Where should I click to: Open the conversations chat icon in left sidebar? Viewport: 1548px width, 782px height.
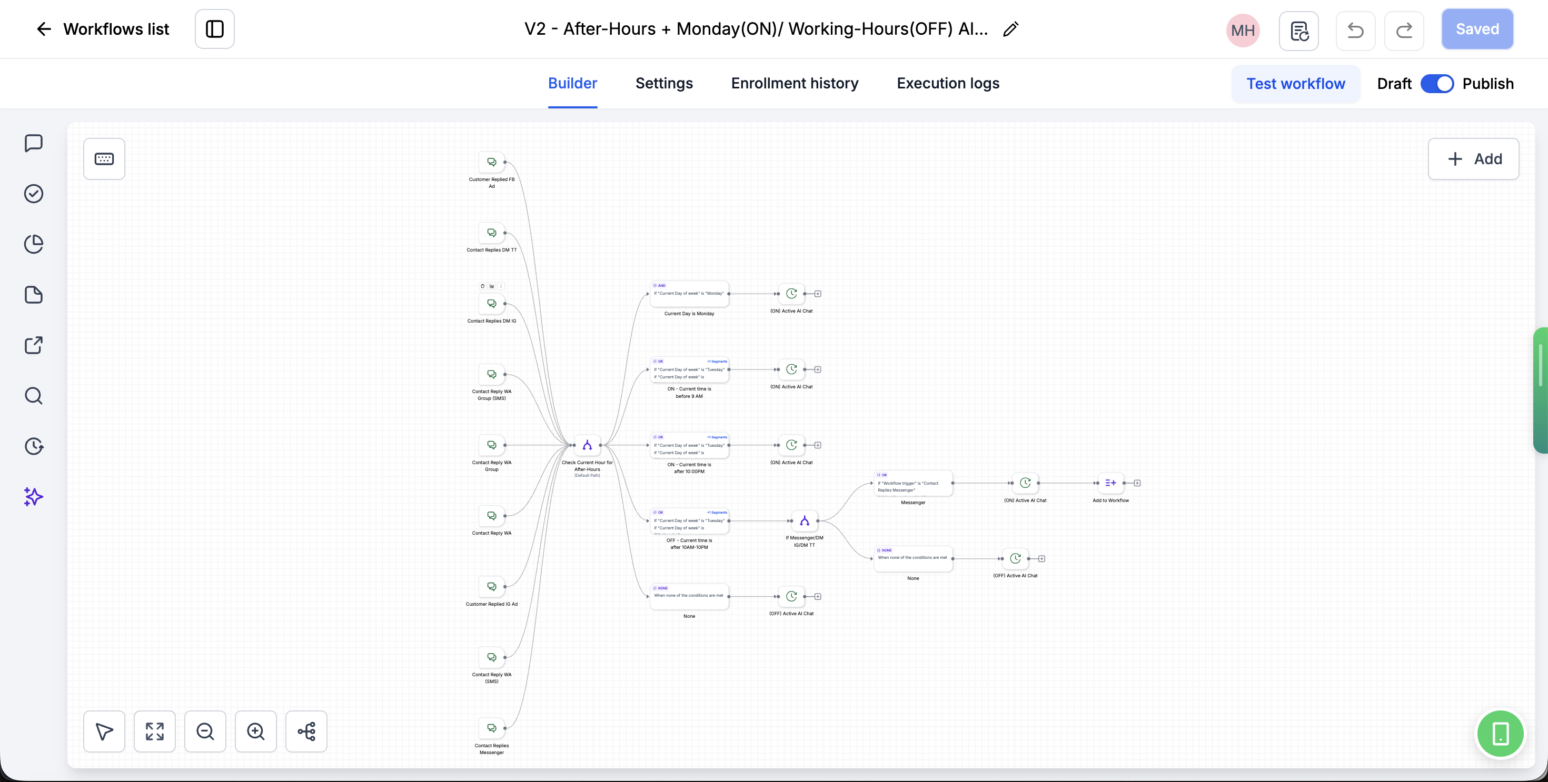click(x=34, y=143)
